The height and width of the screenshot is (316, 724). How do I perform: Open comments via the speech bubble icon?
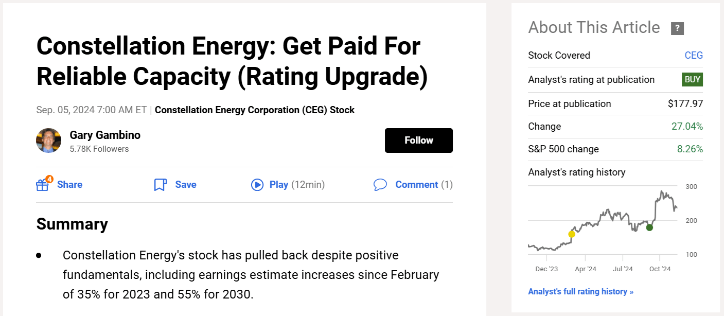pyautogui.click(x=381, y=184)
